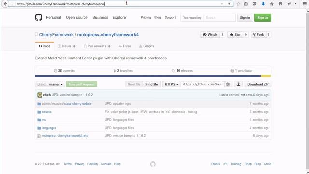The width and height of the screenshot is (309, 174).
Task: Click the go arrow in the address bar
Action: pos(229,4)
